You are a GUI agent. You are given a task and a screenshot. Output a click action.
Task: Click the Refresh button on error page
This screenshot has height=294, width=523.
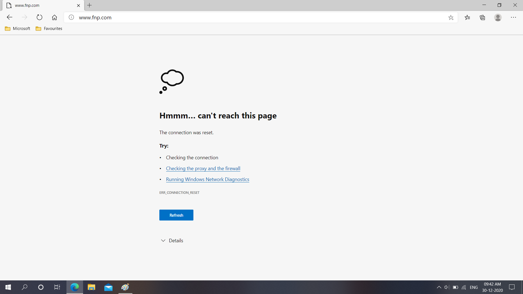[176, 215]
